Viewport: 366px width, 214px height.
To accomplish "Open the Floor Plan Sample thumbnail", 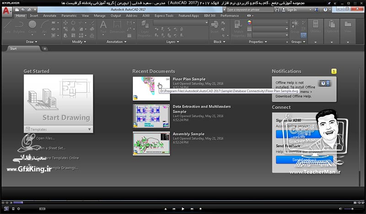I will [x=151, y=88].
